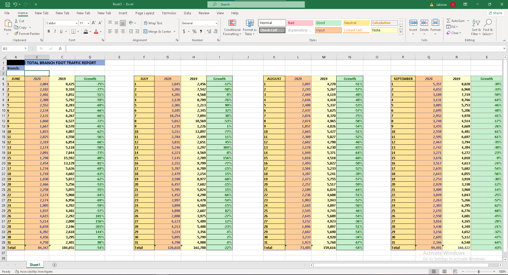Click the Decrease Indent icon
Screen dimensions: 508x275
coord(131,31)
